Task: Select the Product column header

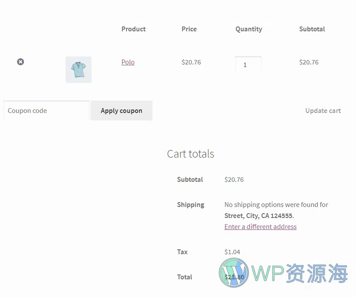Action: [x=134, y=29]
